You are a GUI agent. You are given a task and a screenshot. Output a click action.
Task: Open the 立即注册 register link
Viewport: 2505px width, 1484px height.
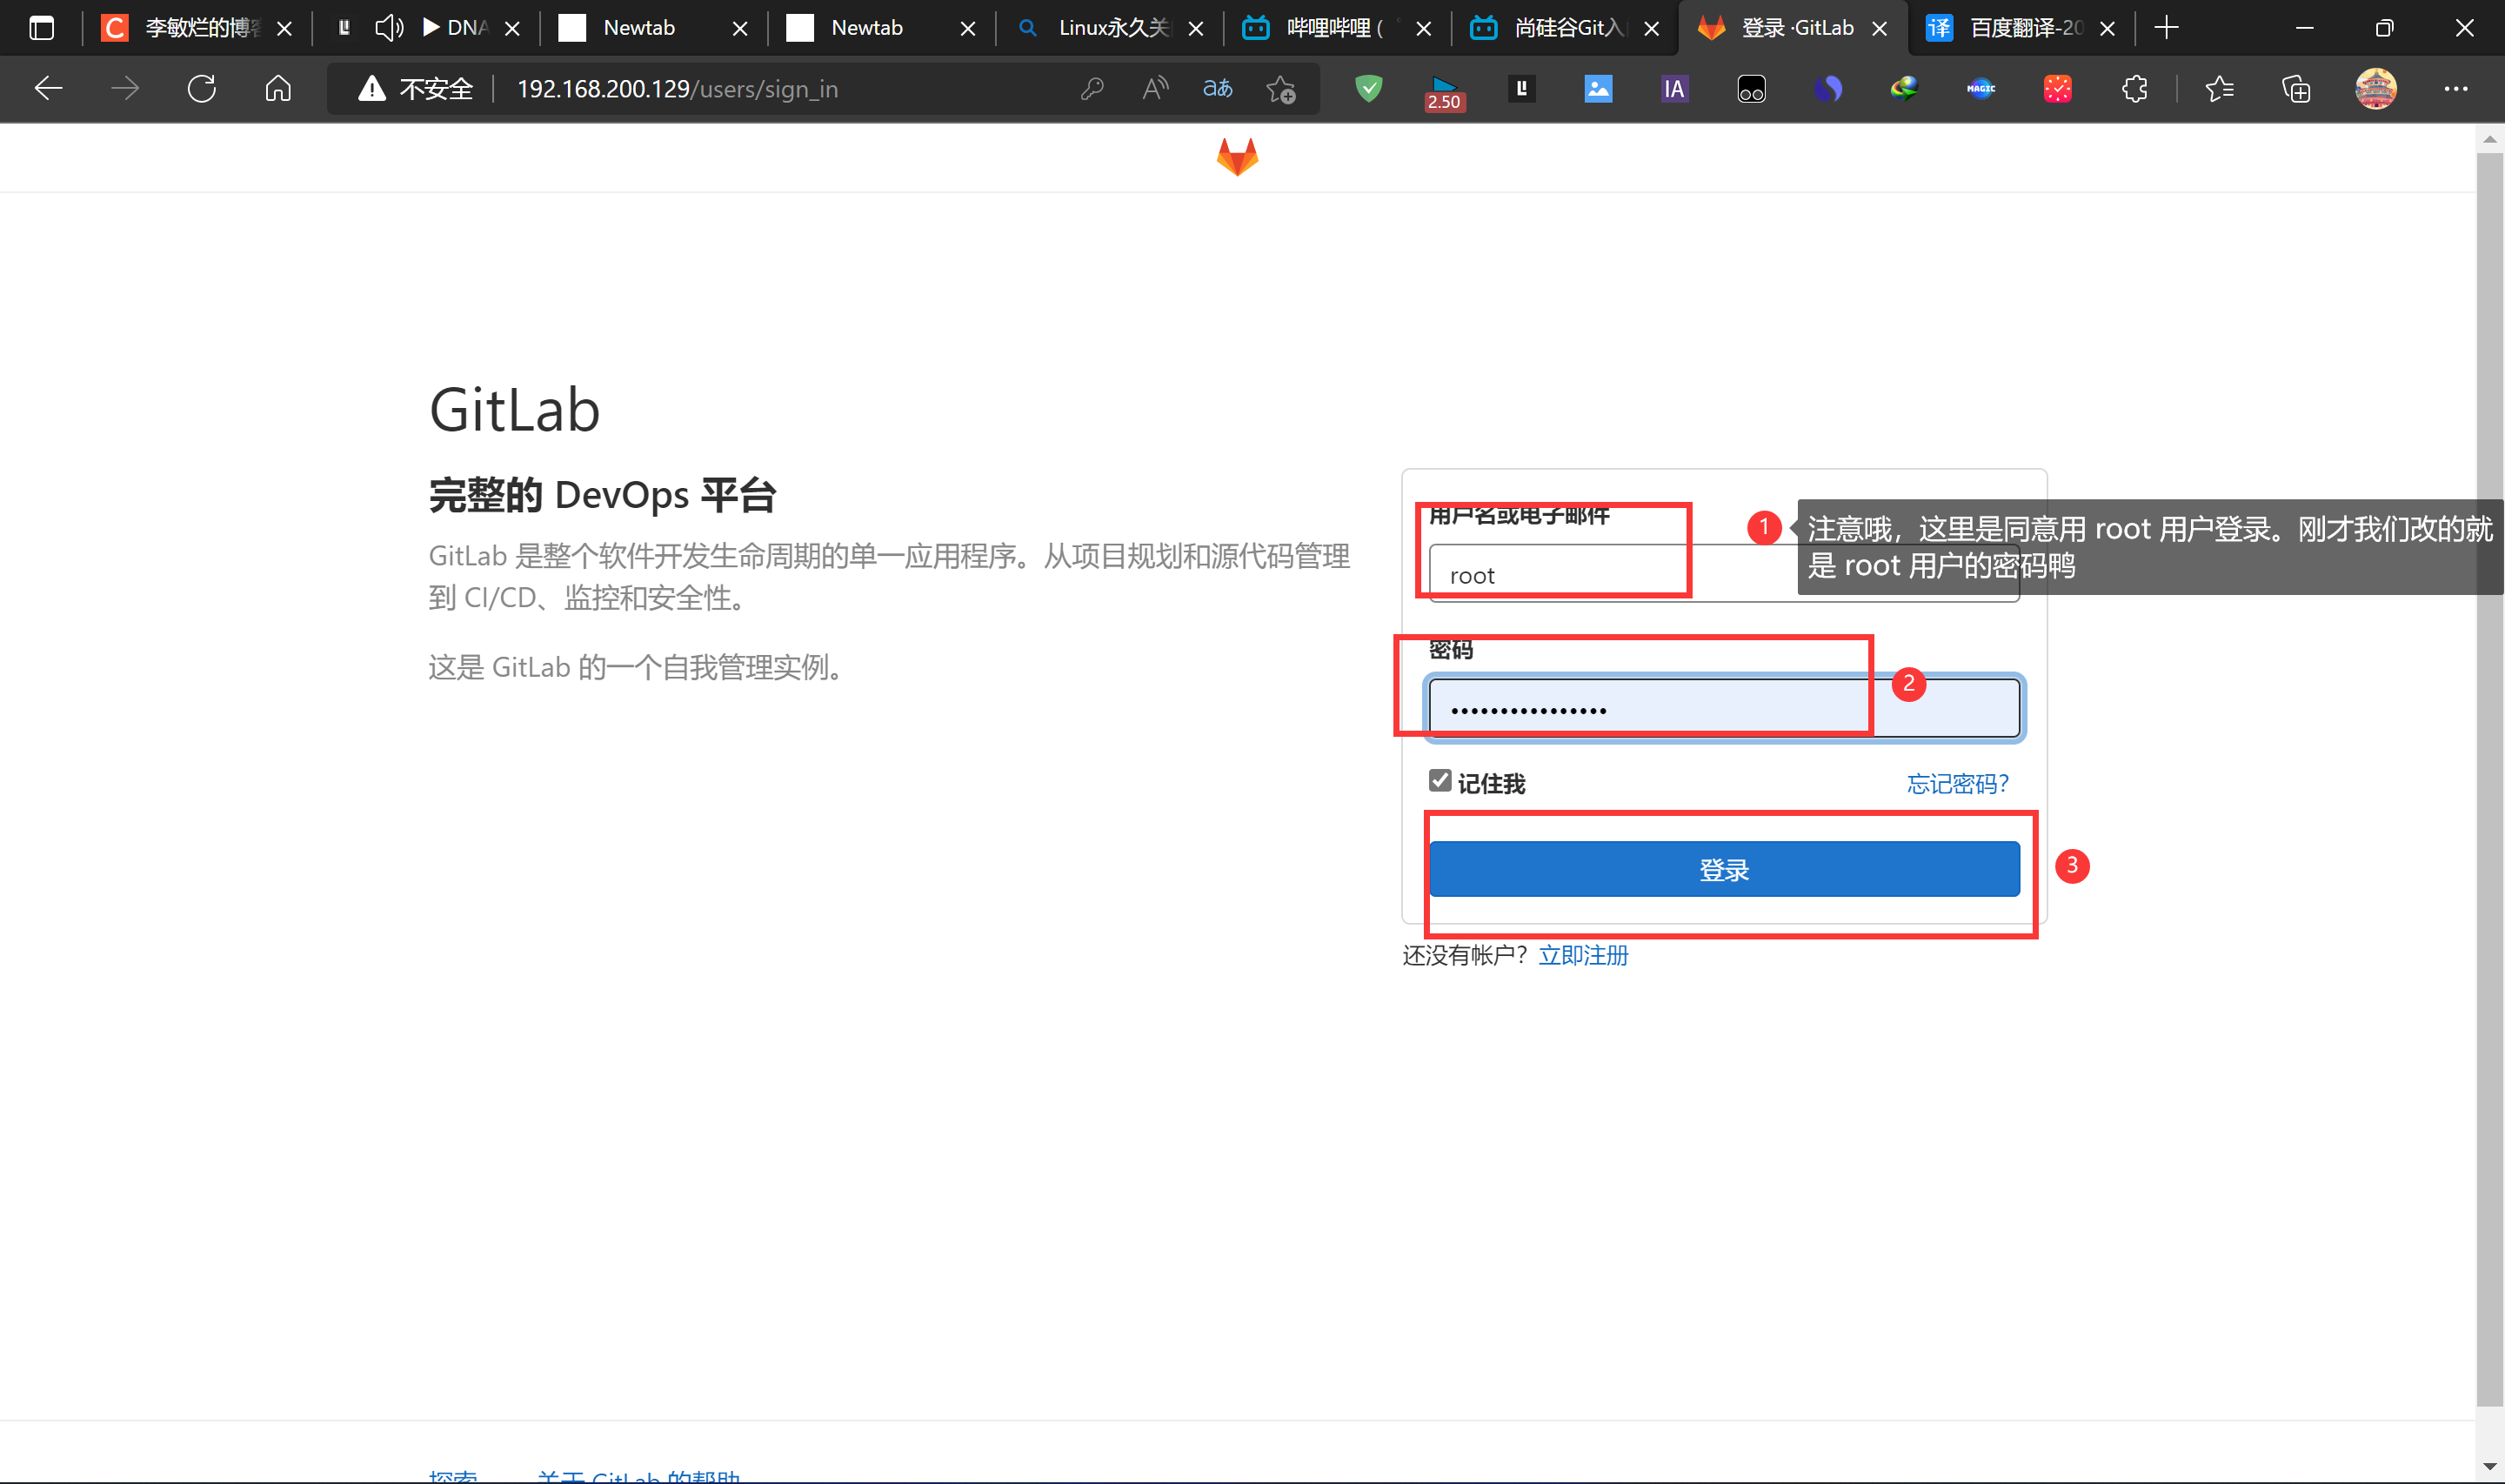click(1583, 955)
